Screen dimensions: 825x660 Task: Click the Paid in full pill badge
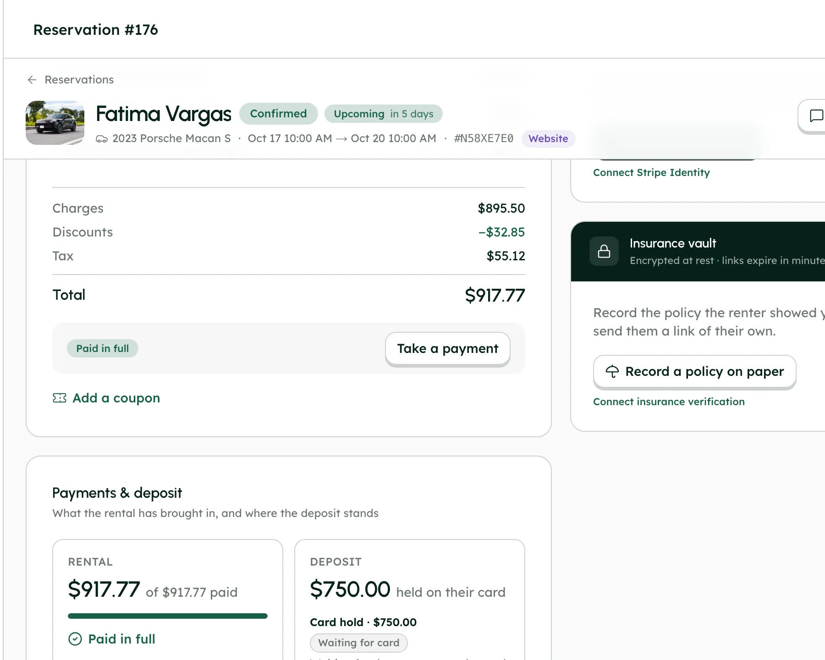[103, 348]
